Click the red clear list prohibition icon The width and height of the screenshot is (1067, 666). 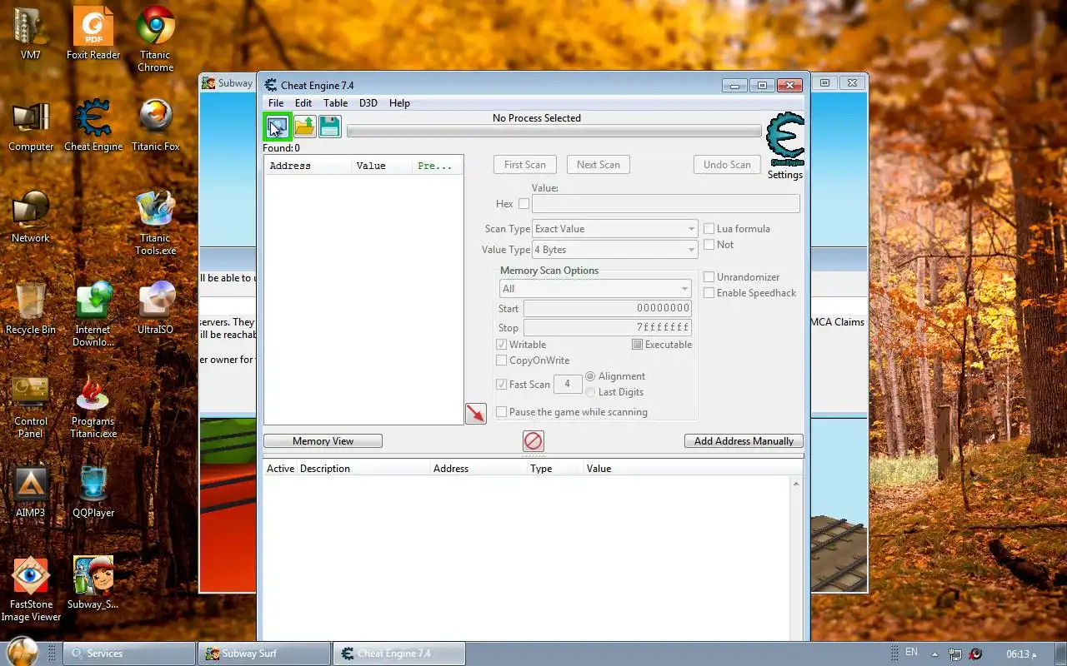(533, 441)
